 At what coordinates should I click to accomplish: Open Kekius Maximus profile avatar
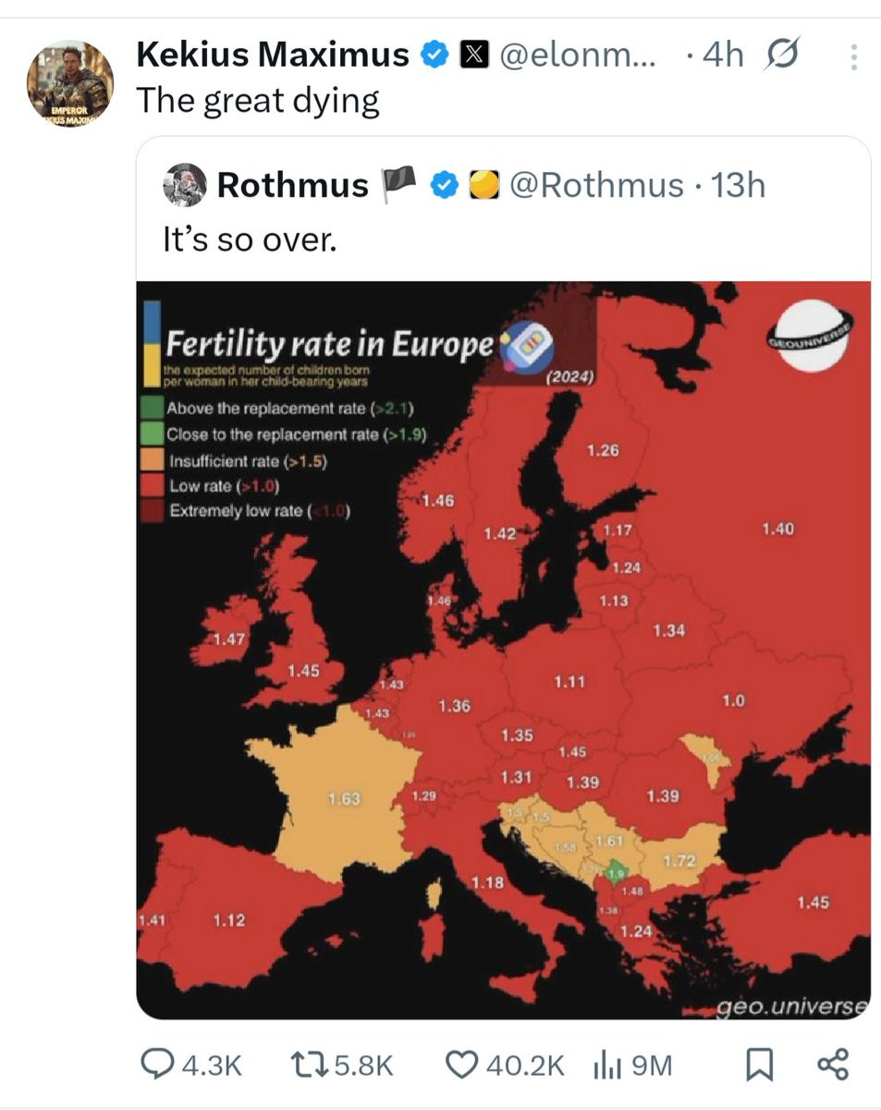click(69, 83)
